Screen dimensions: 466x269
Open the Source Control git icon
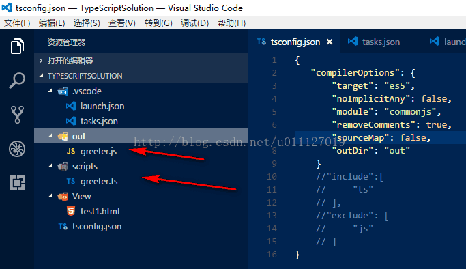(x=17, y=115)
